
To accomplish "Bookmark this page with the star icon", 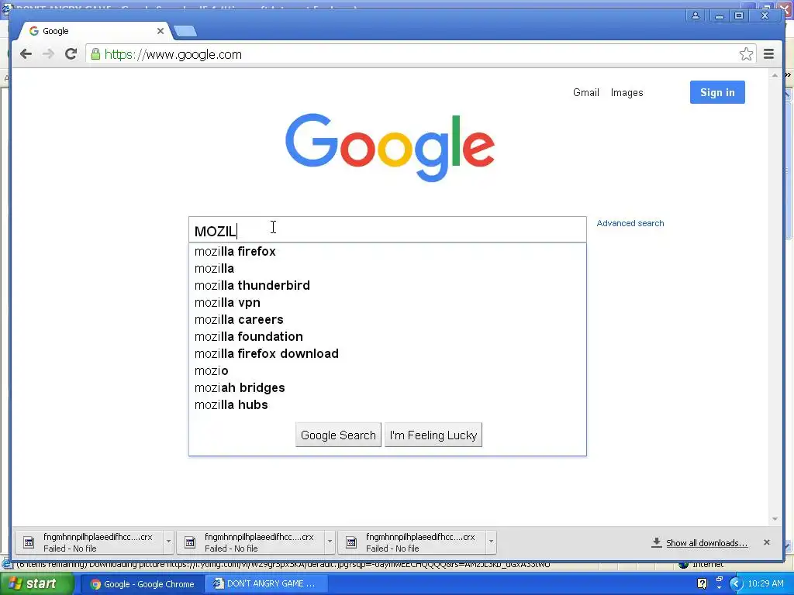I will coord(746,54).
